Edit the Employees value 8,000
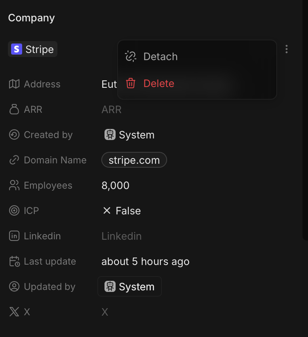308x337 pixels. click(x=116, y=186)
